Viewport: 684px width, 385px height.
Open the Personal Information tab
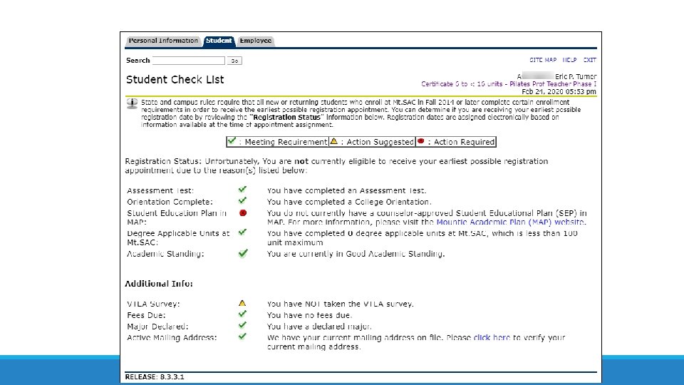(x=163, y=41)
